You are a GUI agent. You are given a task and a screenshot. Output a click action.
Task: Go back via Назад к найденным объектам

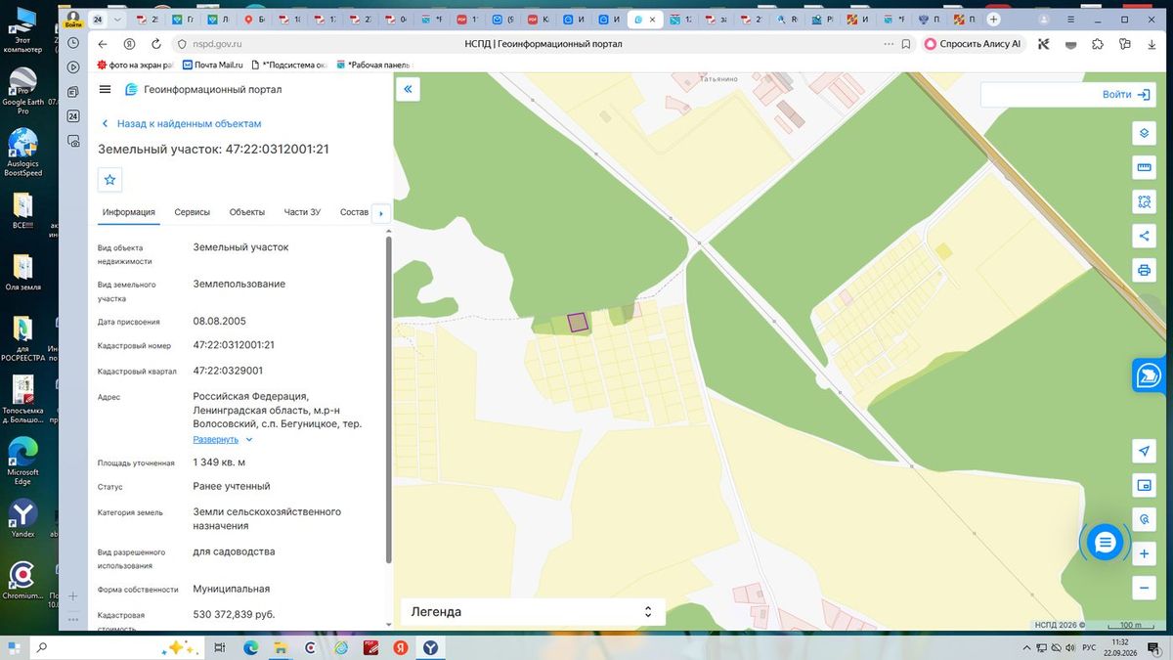(182, 124)
